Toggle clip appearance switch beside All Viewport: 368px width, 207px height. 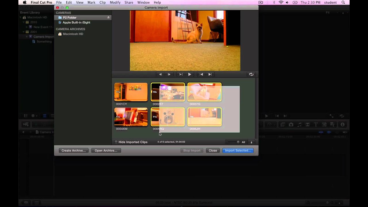click(251, 142)
